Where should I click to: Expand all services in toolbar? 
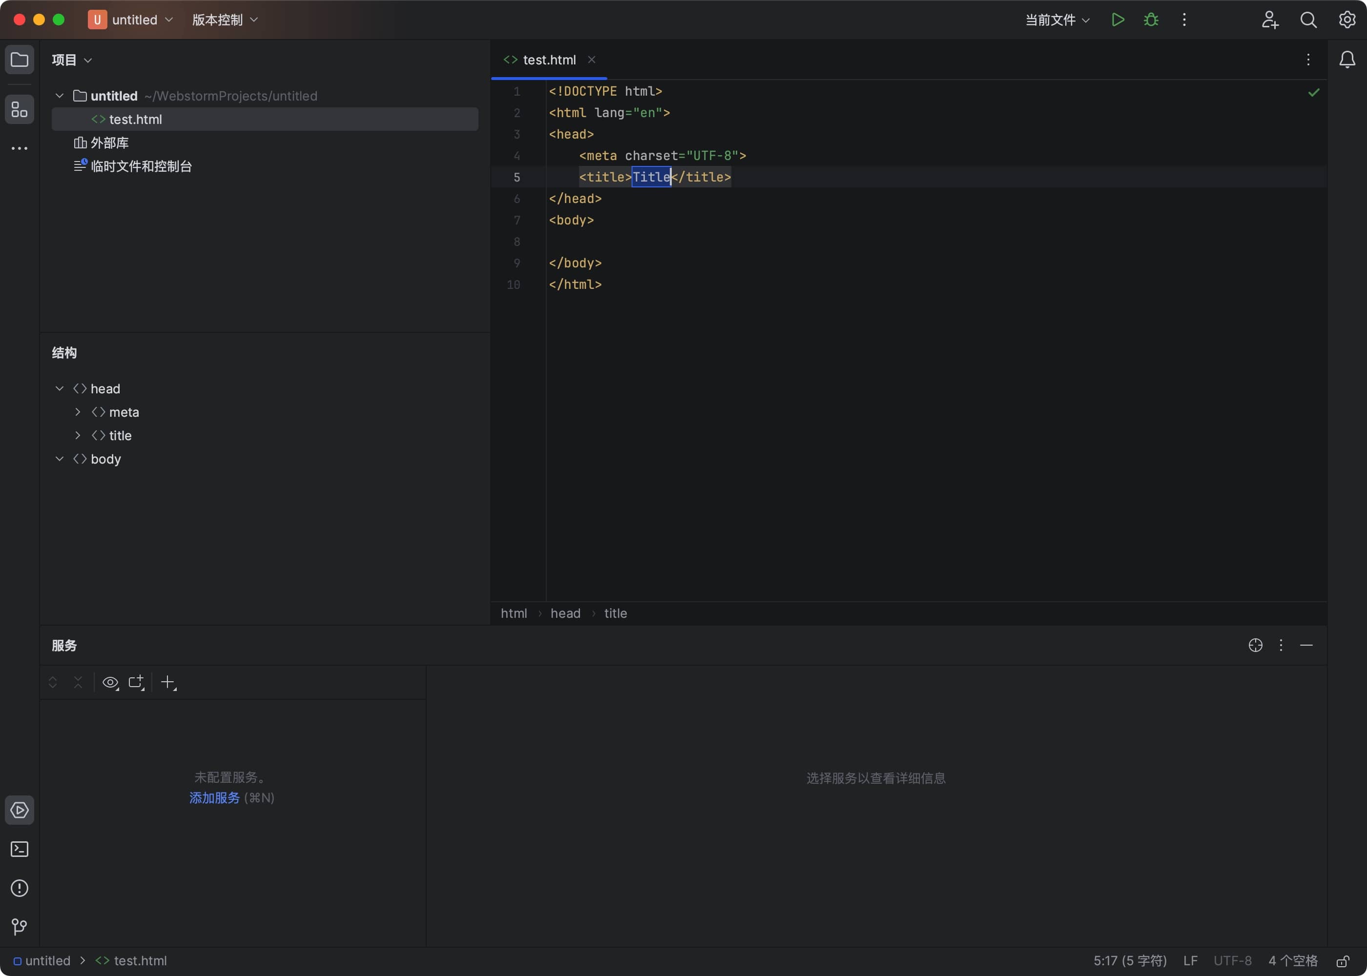(x=53, y=682)
